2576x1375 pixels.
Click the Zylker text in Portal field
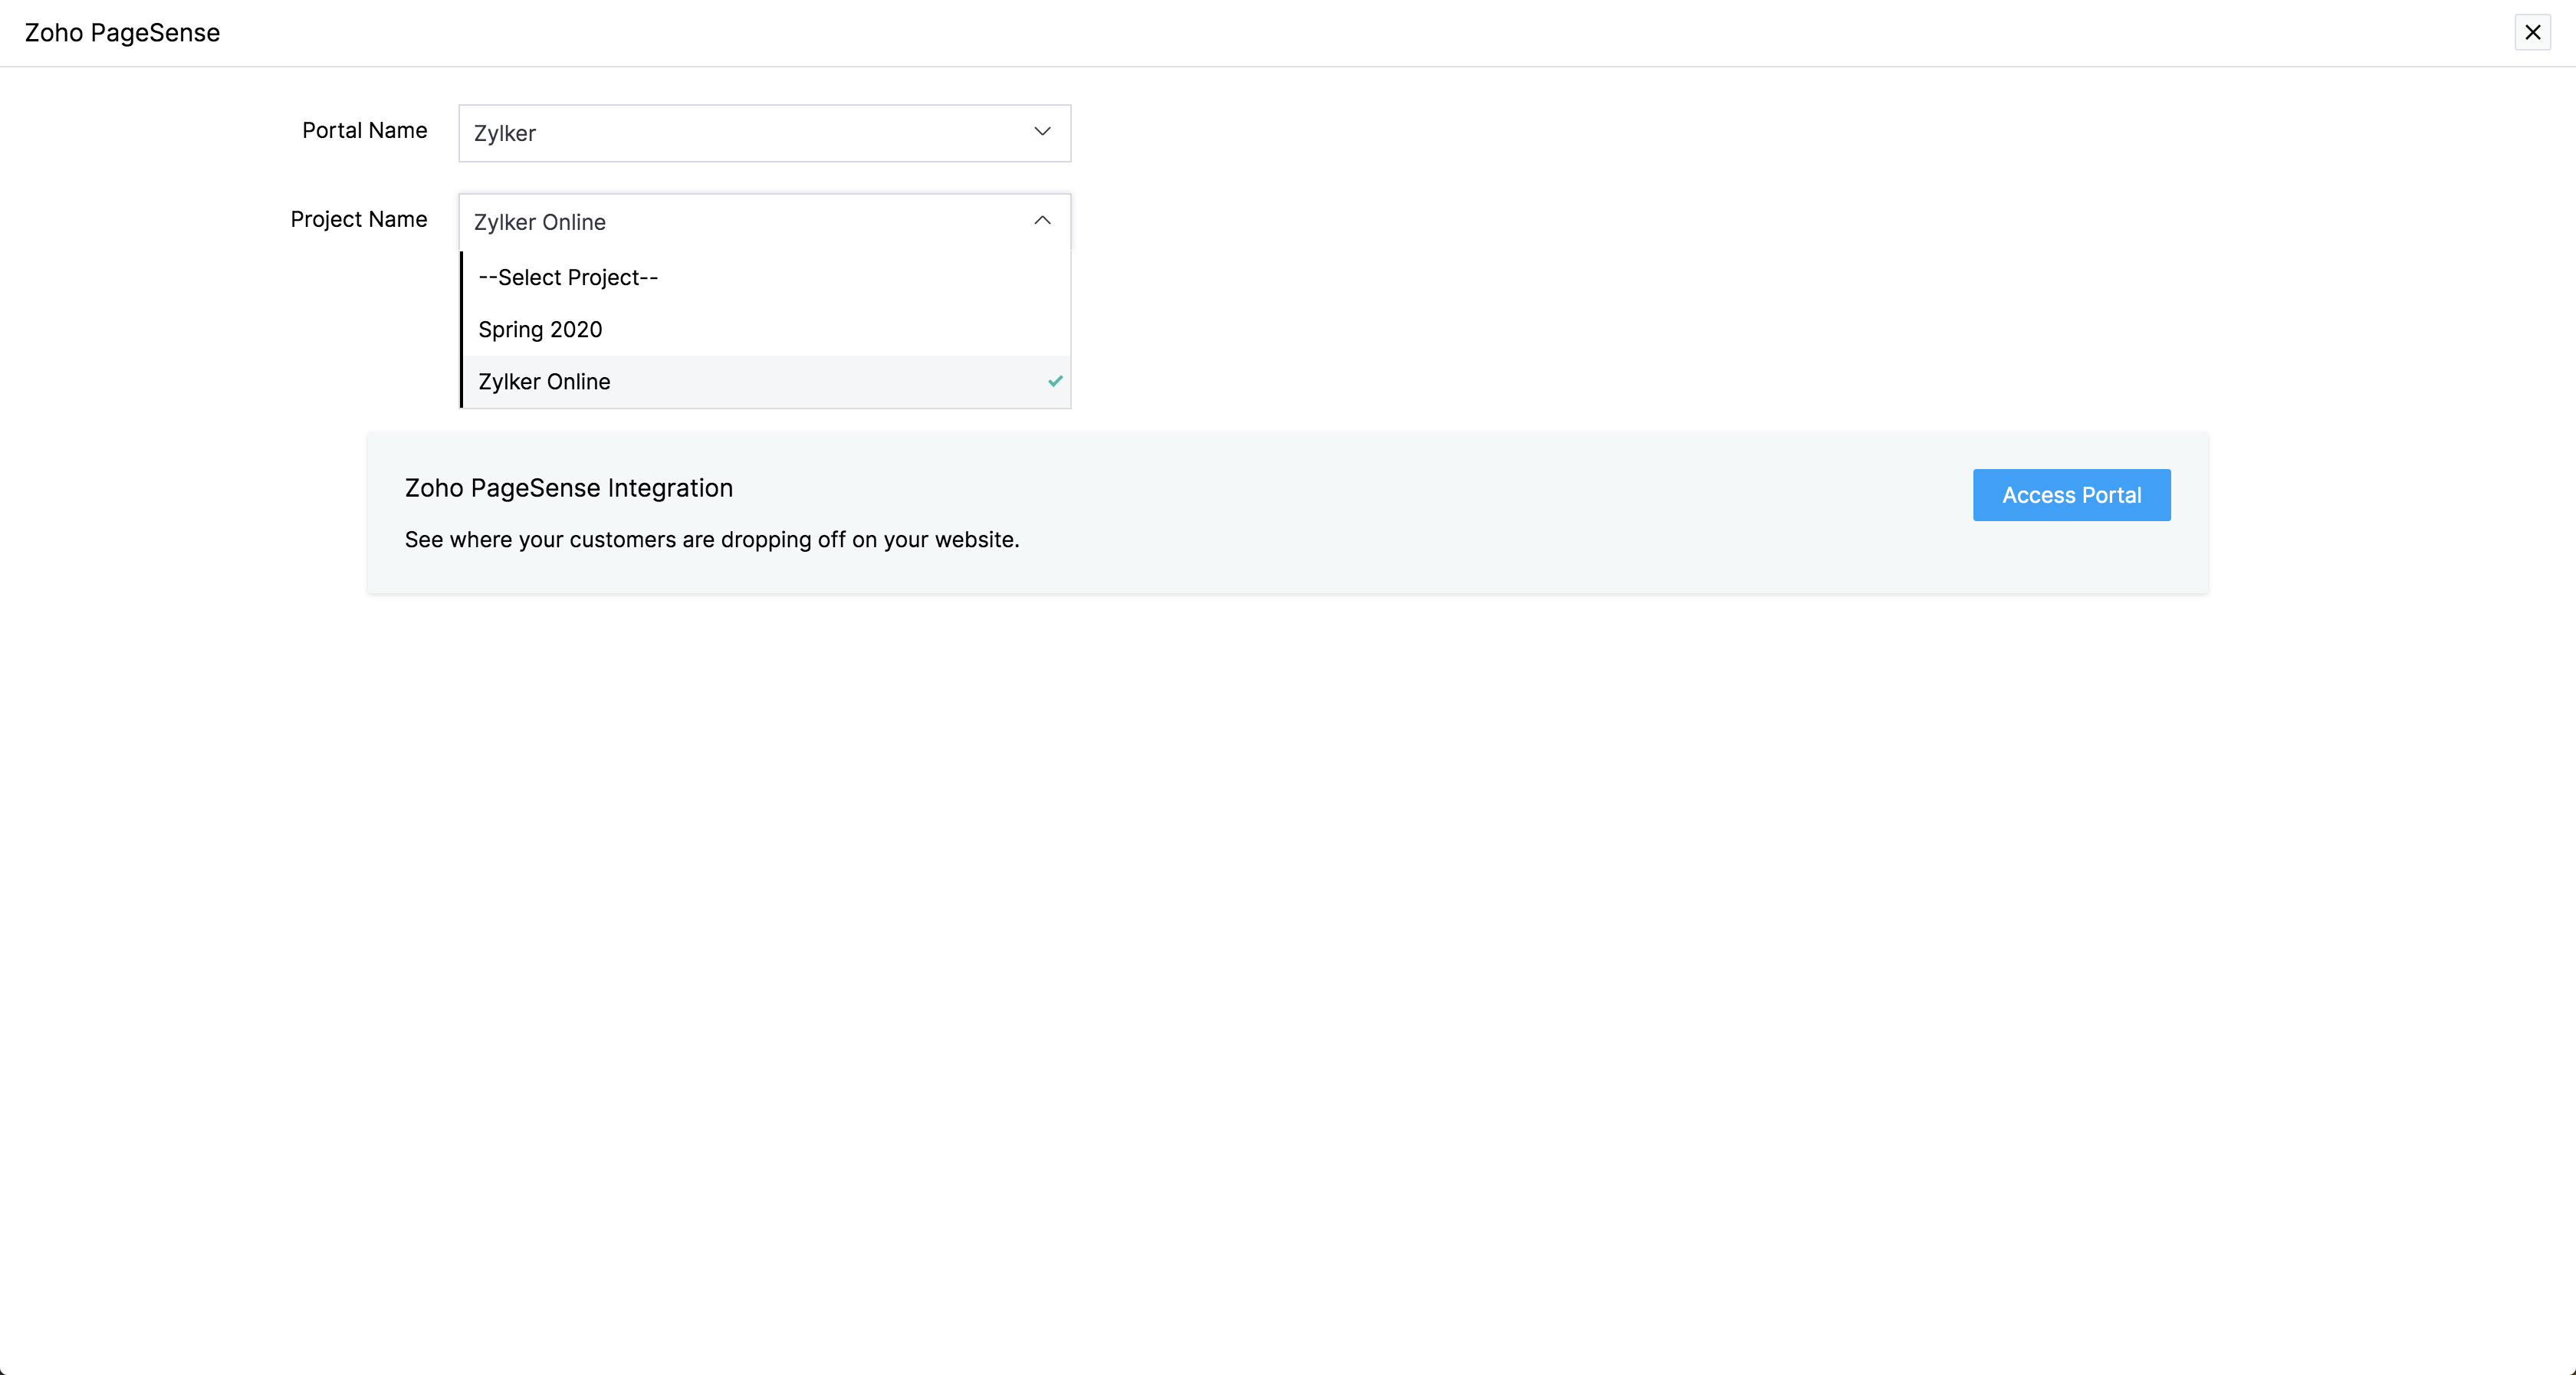(504, 133)
